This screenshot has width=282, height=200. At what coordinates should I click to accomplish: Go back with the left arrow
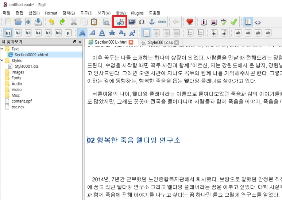click(175, 22)
